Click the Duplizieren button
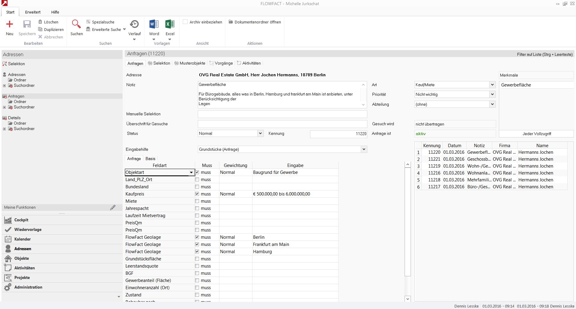The height and width of the screenshot is (309, 576). (x=51, y=29)
